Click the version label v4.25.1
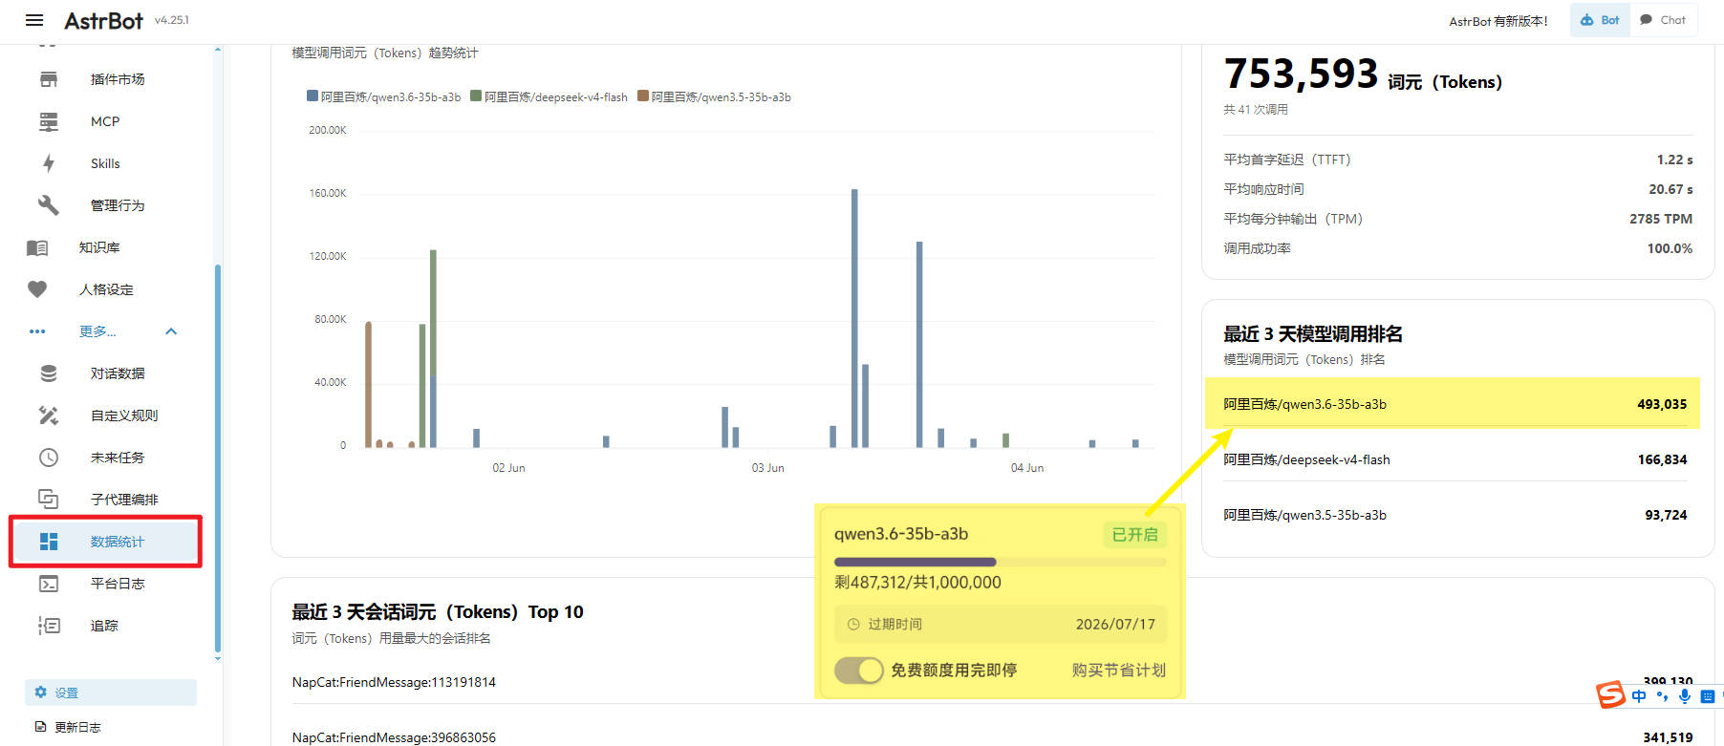Image resolution: width=1724 pixels, height=746 pixels. tap(172, 20)
